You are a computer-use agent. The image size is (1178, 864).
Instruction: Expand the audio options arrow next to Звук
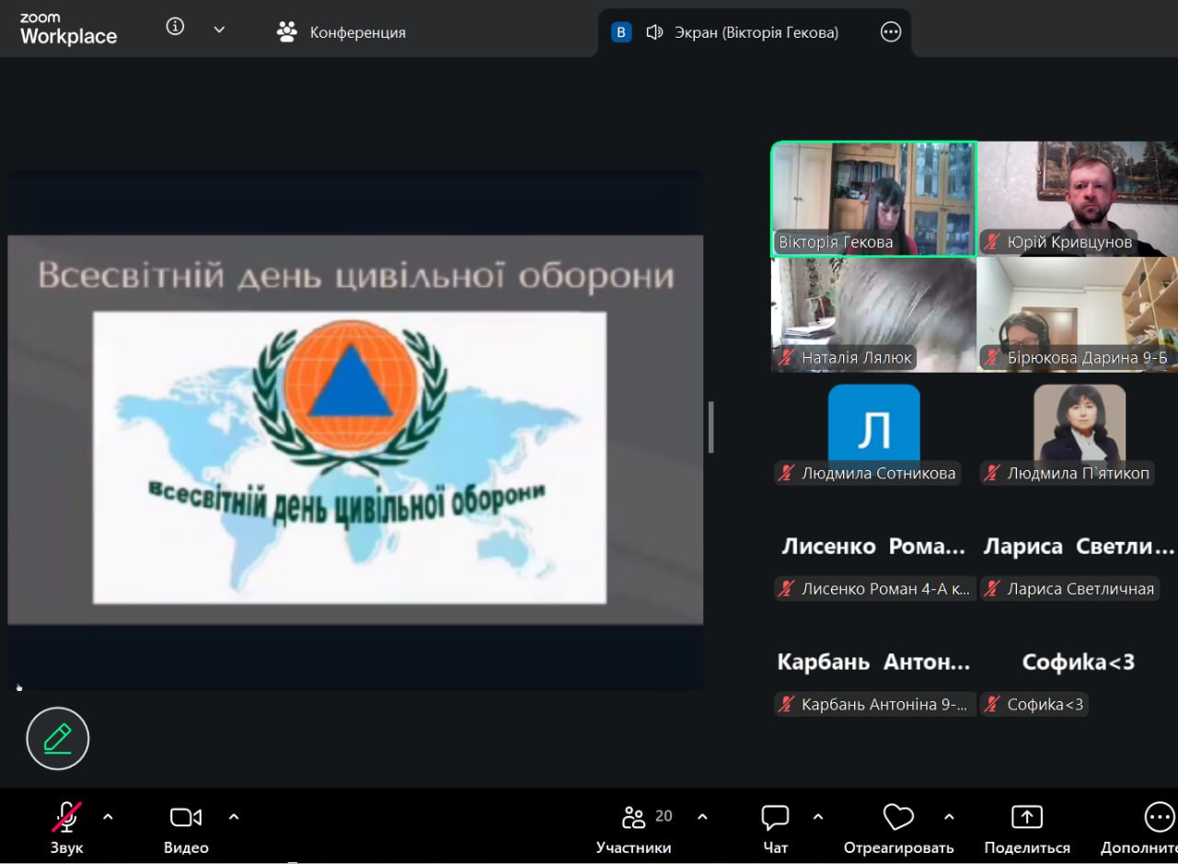[108, 816]
